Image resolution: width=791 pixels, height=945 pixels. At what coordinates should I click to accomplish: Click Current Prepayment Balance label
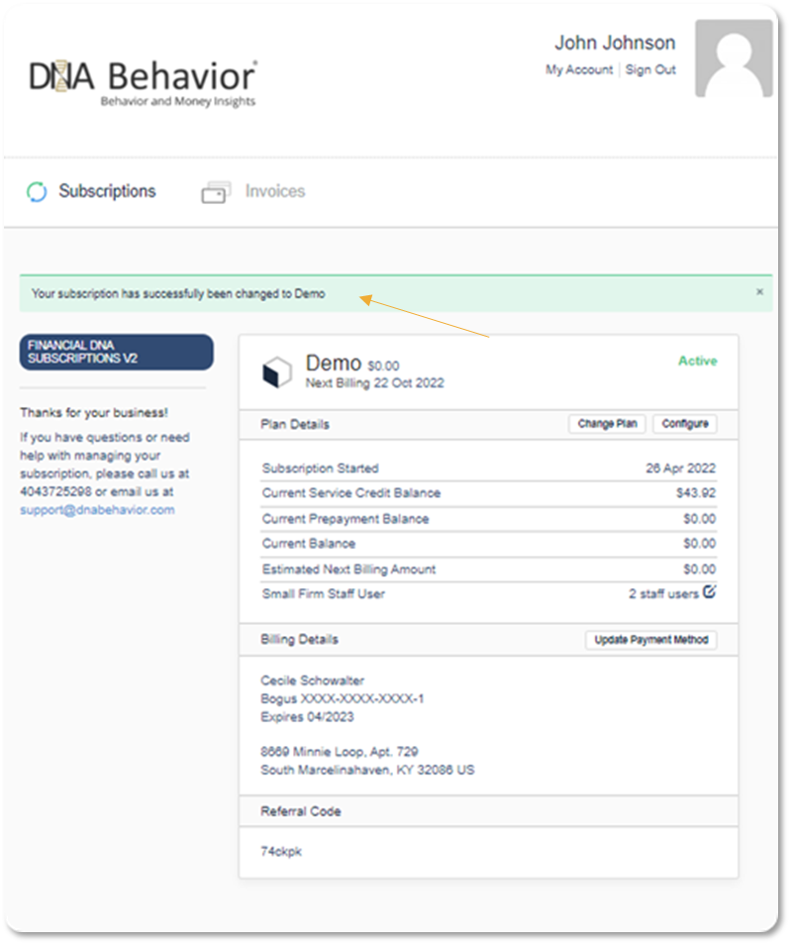pos(346,519)
